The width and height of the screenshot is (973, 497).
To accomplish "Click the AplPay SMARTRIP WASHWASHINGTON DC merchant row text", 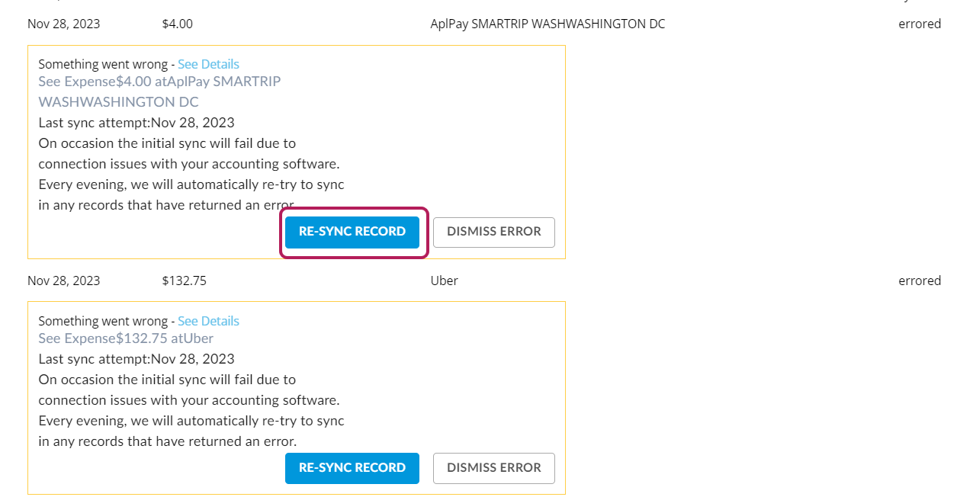I will coord(547,24).
